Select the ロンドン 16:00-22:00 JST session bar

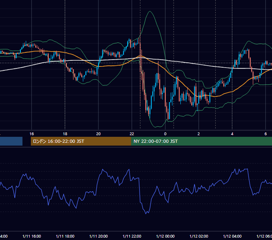click(81, 141)
